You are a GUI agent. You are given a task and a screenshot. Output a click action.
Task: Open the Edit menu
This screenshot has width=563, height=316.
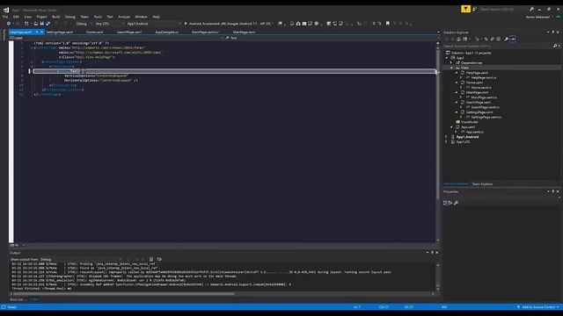[x=16, y=17]
